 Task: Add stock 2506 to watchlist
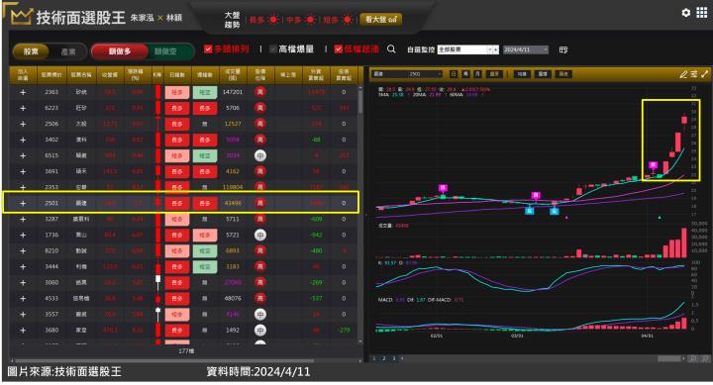(x=23, y=124)
